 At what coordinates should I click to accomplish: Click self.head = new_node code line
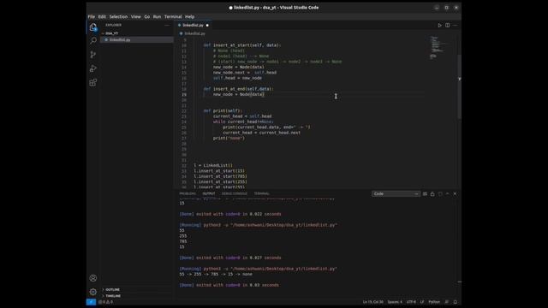[x=237, y=78]
